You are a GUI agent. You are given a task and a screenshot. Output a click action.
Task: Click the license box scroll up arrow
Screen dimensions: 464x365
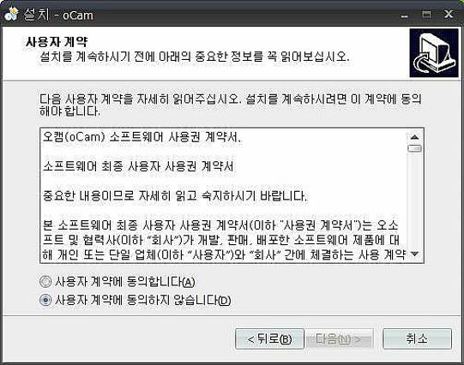(x=414, y=137)
